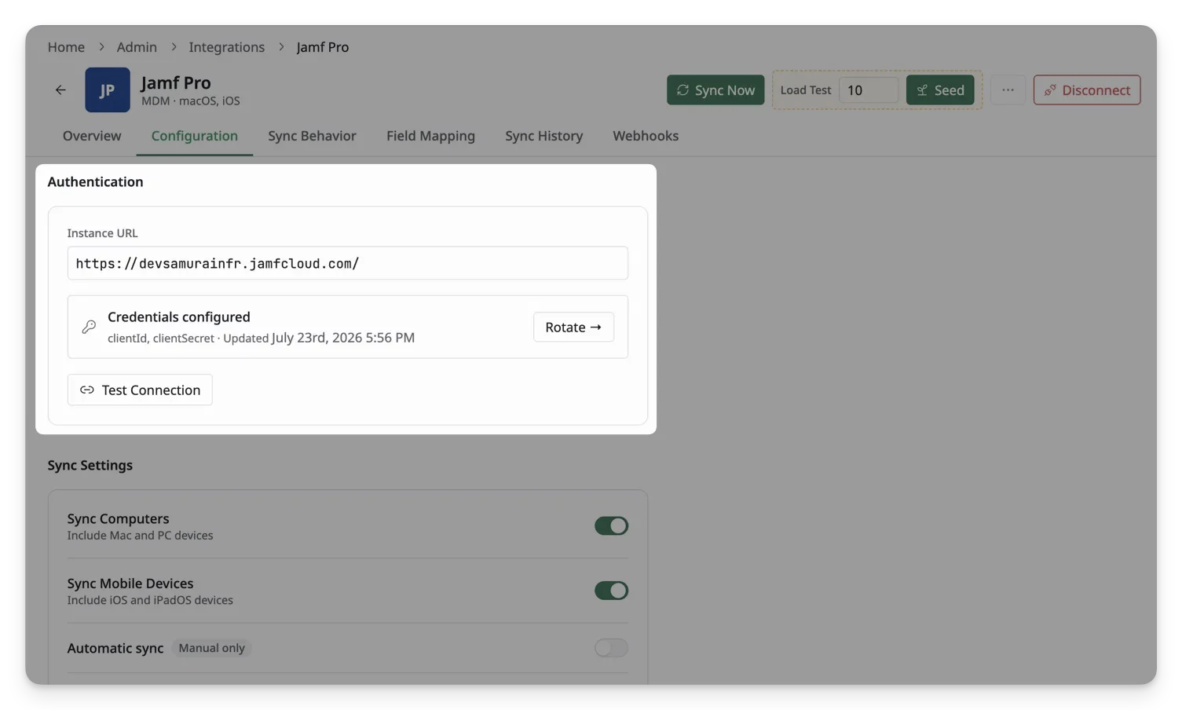Click the Credentials configured text

[179, 317]
